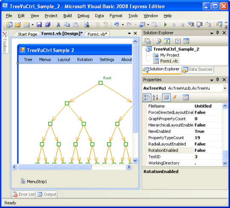Open the active documents dropdown list
Image resolution: width=230 pixels, height=208 pixels.
[129, 34]
